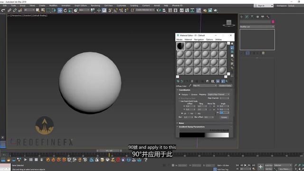Toggle the V Tile checkbox
304x171 pixels.
point(214,110)
